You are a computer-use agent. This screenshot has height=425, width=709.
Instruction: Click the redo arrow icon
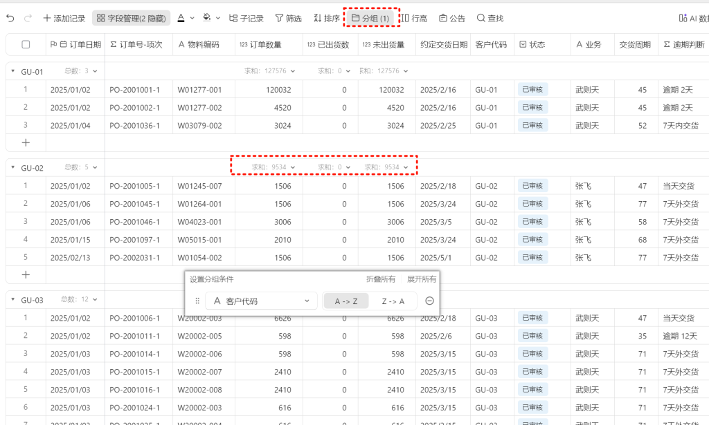coord(28,18)
